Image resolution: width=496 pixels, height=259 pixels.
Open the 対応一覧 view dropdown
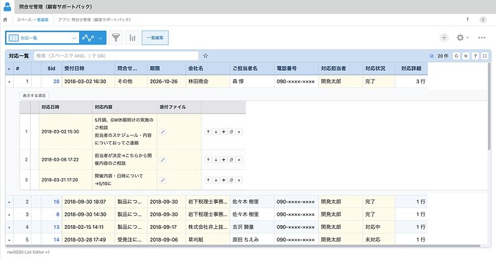[42, 38]
